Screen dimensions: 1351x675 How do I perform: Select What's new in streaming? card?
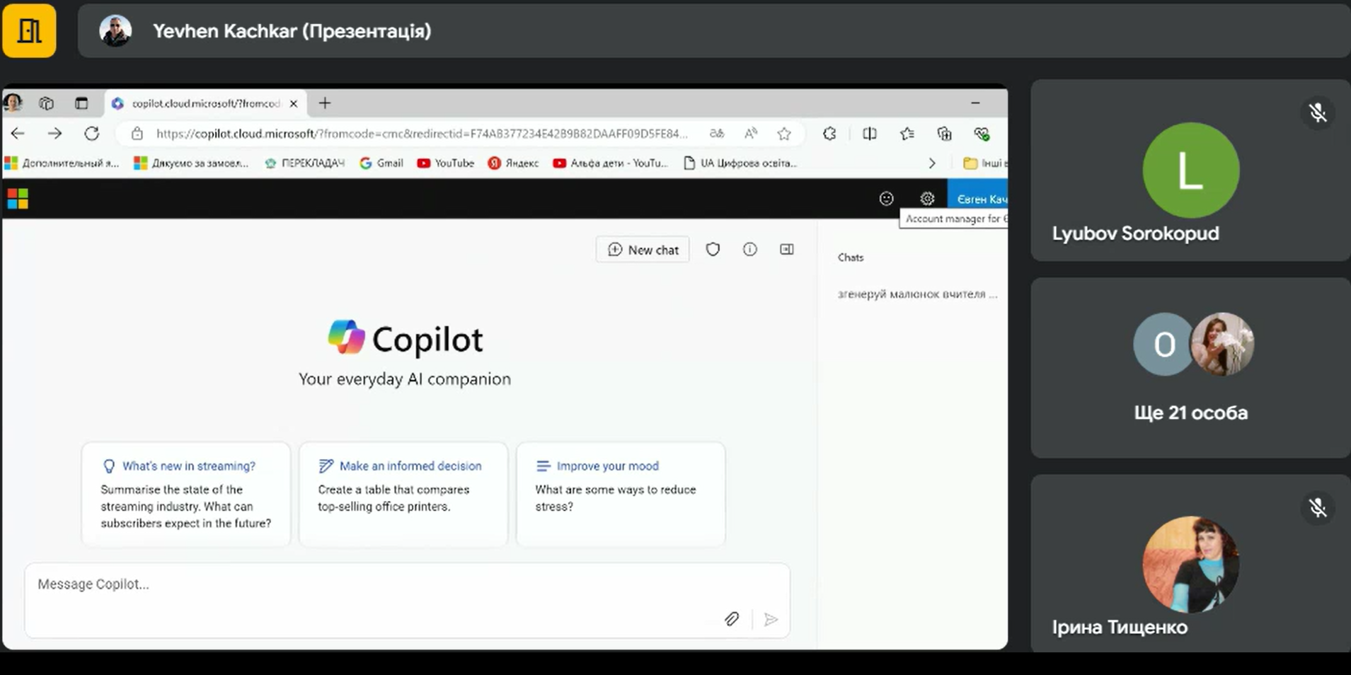[x=186, y=494]
